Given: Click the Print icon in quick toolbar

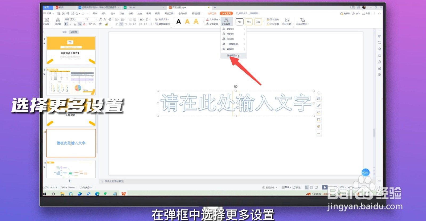Looking at the screenshot, I should click(x=68, y=13).
